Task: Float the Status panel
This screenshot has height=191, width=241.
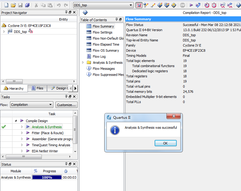Action: (70, 164)
